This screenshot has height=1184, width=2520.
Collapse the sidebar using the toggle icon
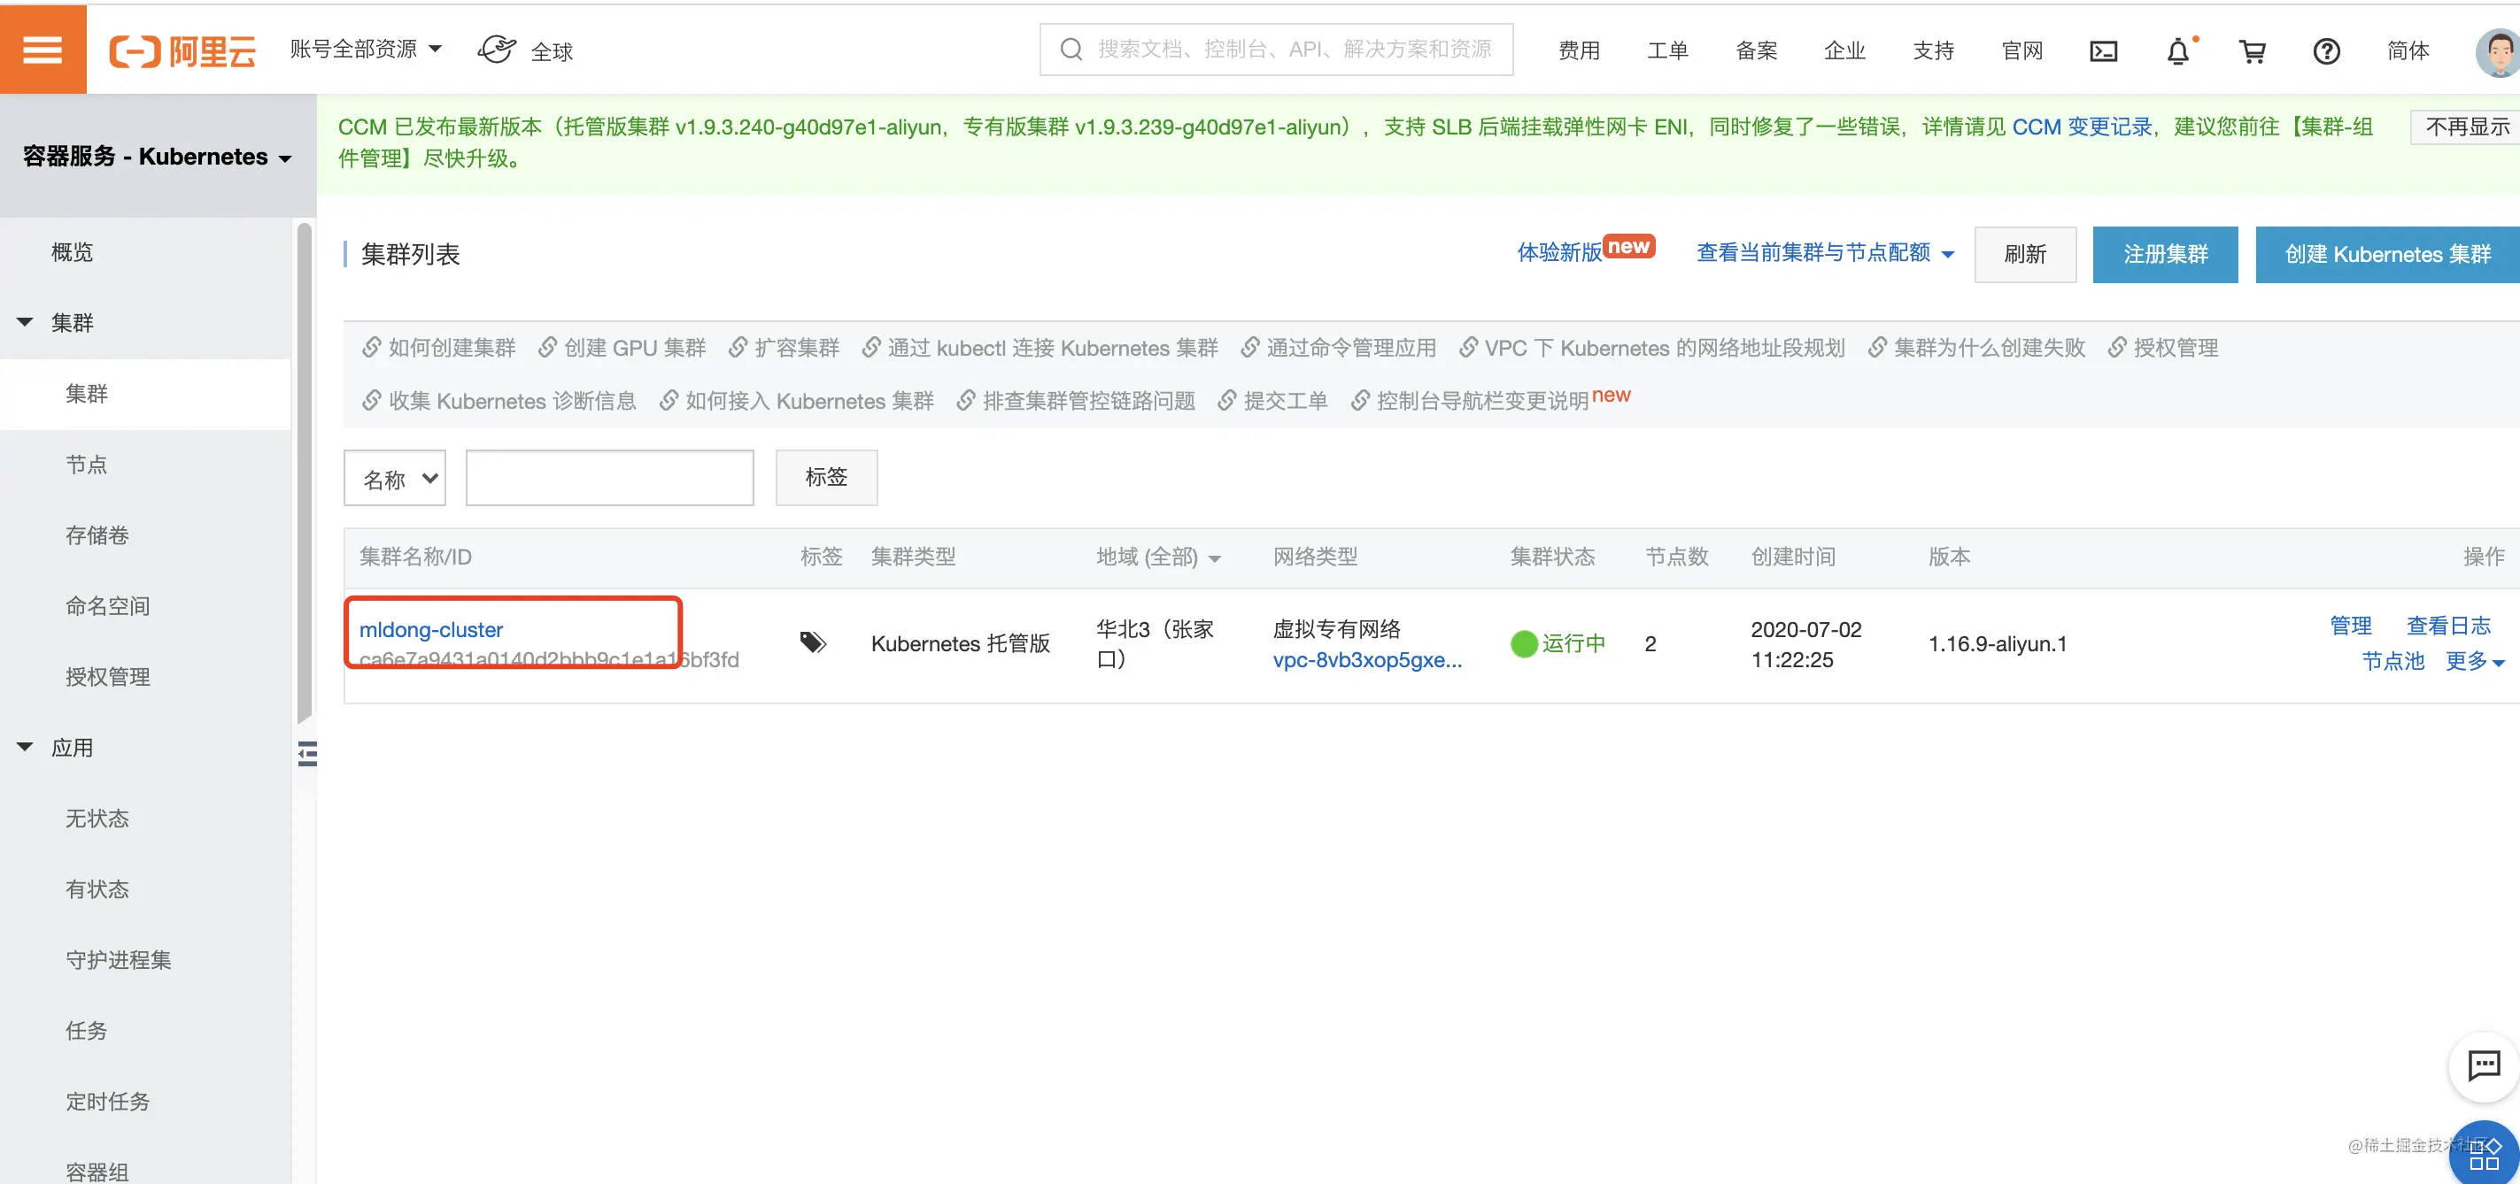coord(307,754)
